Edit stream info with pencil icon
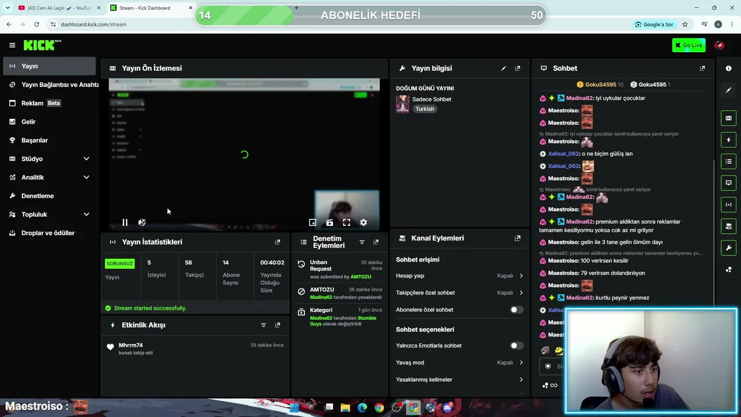Viewport: 741px width, 417px height. point(504,68)
